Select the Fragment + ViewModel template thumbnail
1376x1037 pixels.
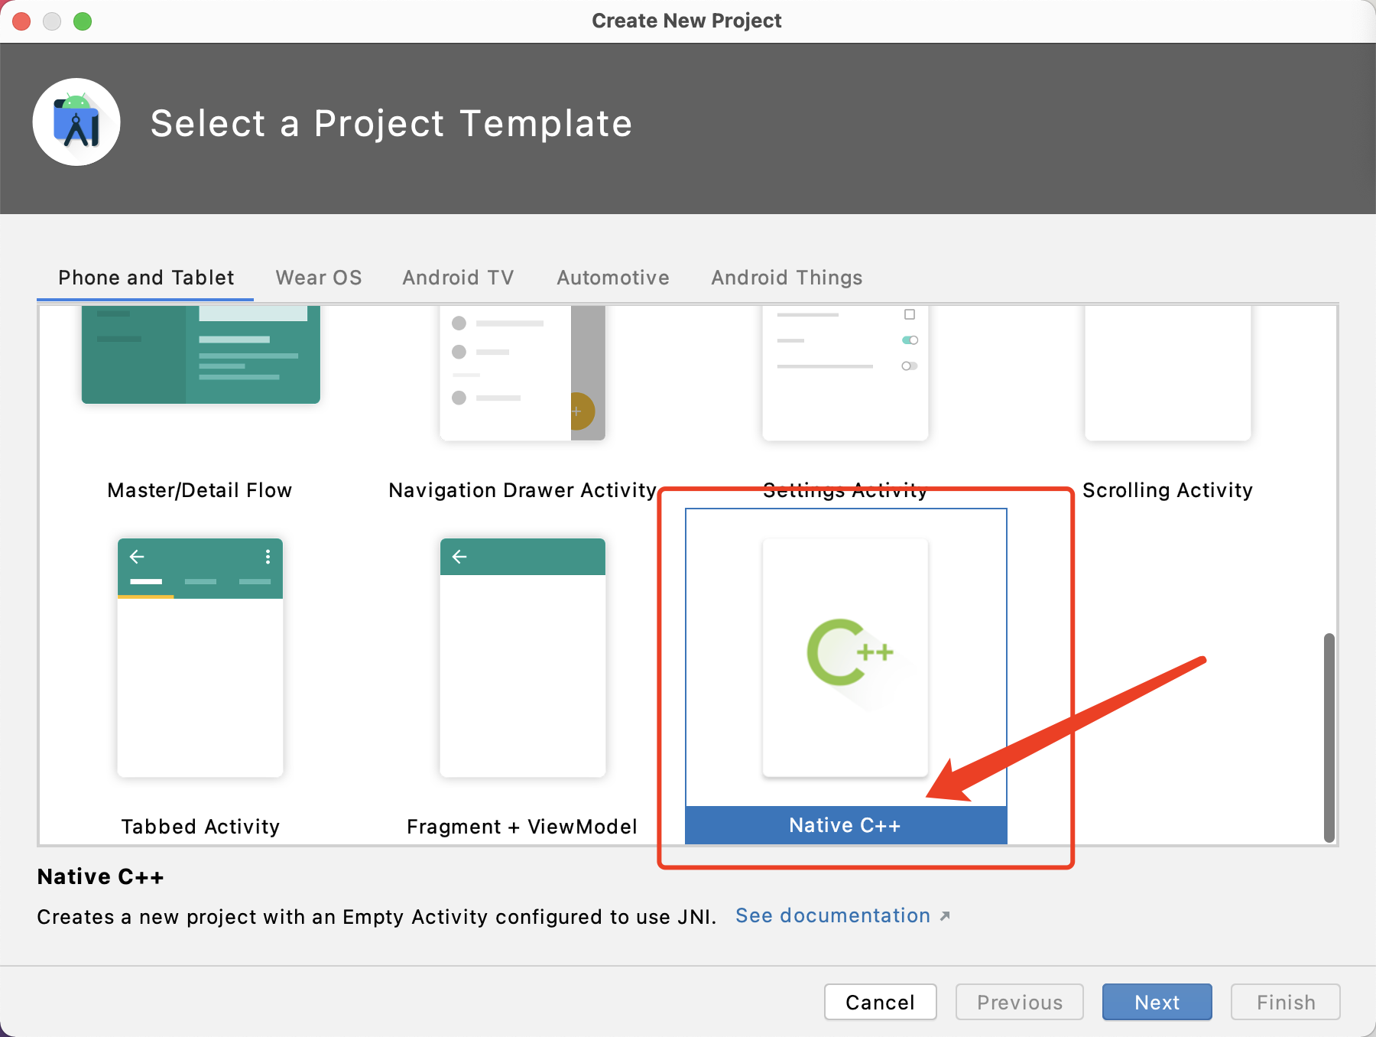(x=523, y=658)
